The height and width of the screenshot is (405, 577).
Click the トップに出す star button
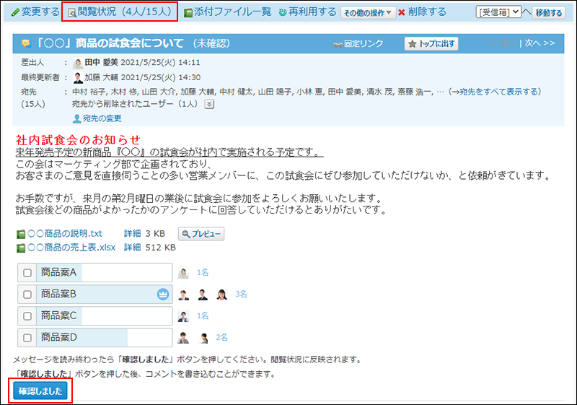431,44
